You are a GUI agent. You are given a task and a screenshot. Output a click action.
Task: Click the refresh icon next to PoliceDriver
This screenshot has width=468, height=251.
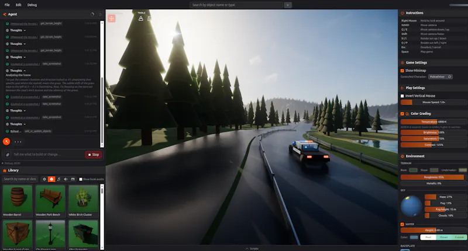coord(449,77)
